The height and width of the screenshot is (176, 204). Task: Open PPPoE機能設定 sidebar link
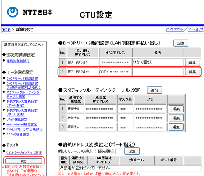pos(18,134)
